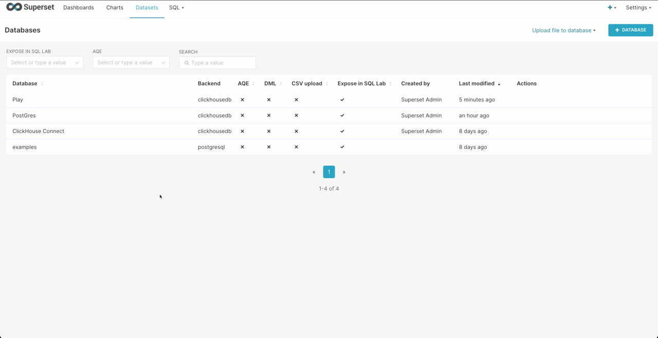Viewport: 658px width, 338px height.
Task: Click the DML cross for examples row
Action: point(269,147)
